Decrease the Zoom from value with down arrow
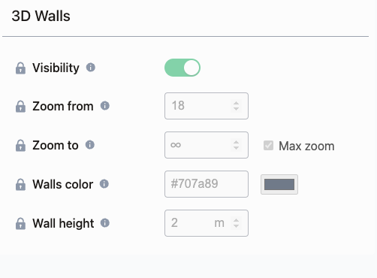The height and width of the screenshot is (278, 377). click(236, 109)
